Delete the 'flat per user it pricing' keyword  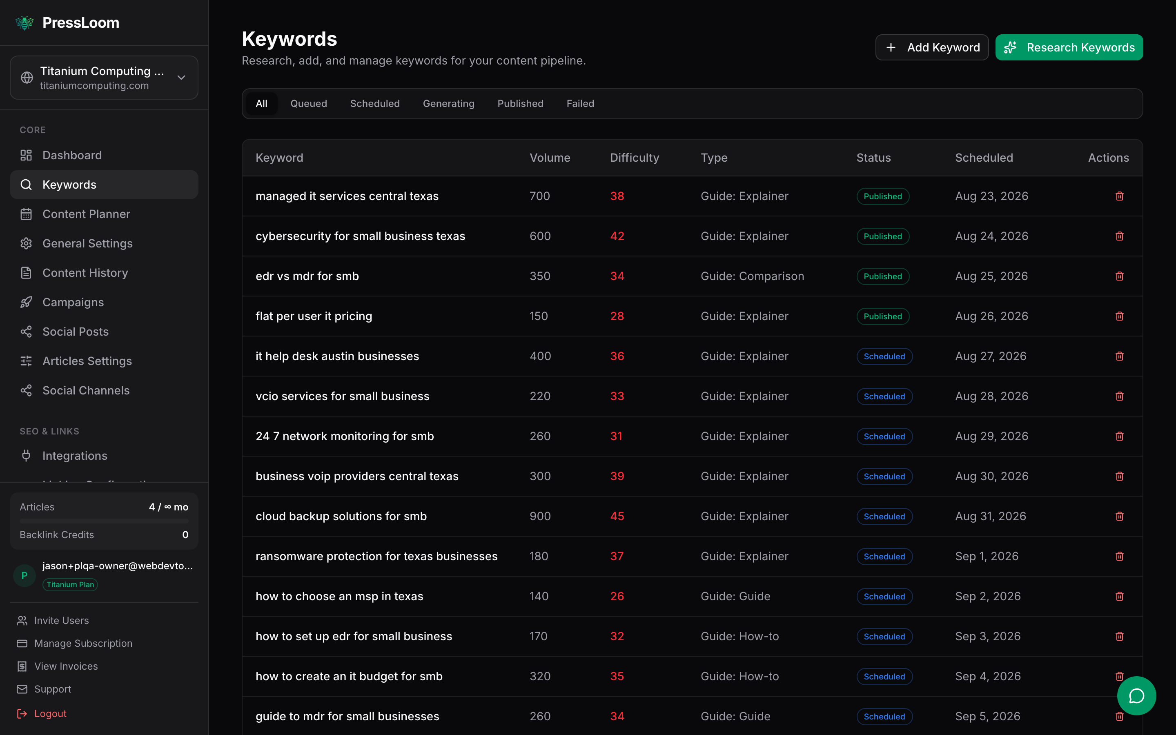pos(1120,316)
